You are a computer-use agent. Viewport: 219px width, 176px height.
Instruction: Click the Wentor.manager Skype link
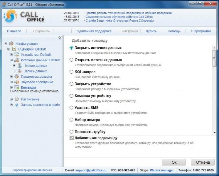(x=162, y=170)
